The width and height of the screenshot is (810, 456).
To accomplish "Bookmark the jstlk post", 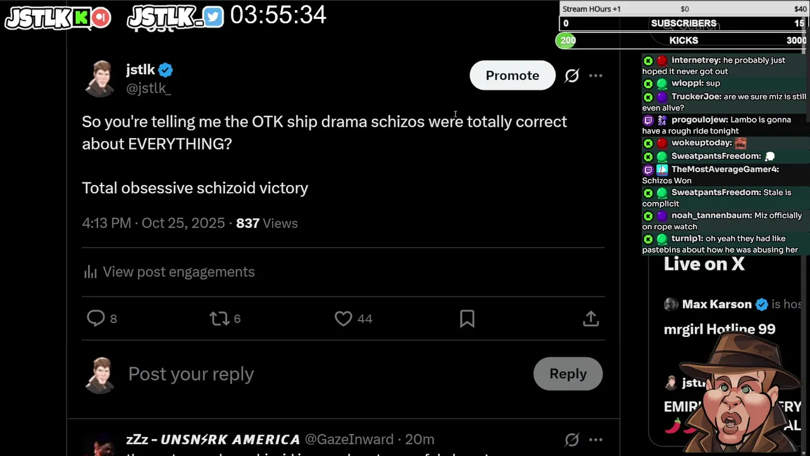I will 467,319.
